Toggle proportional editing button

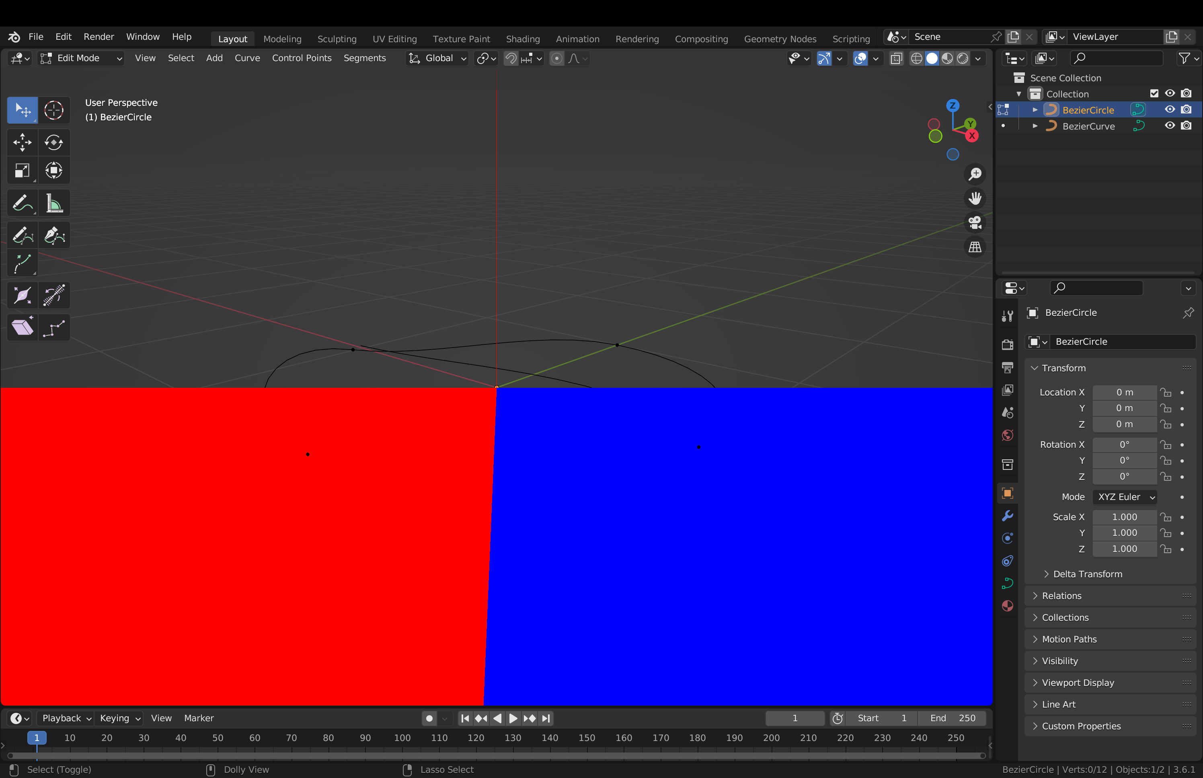tap(556, 59)
